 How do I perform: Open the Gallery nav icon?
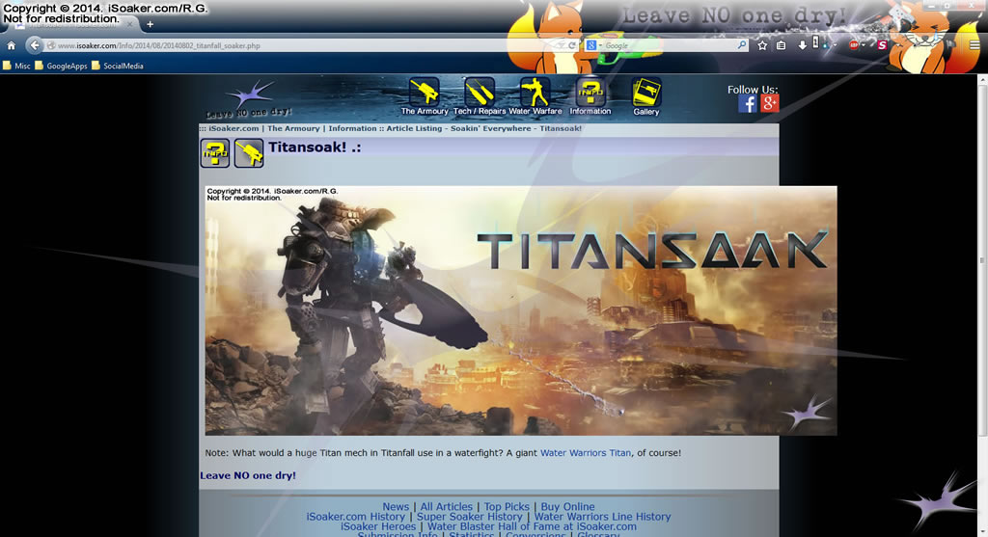[645, 93]
